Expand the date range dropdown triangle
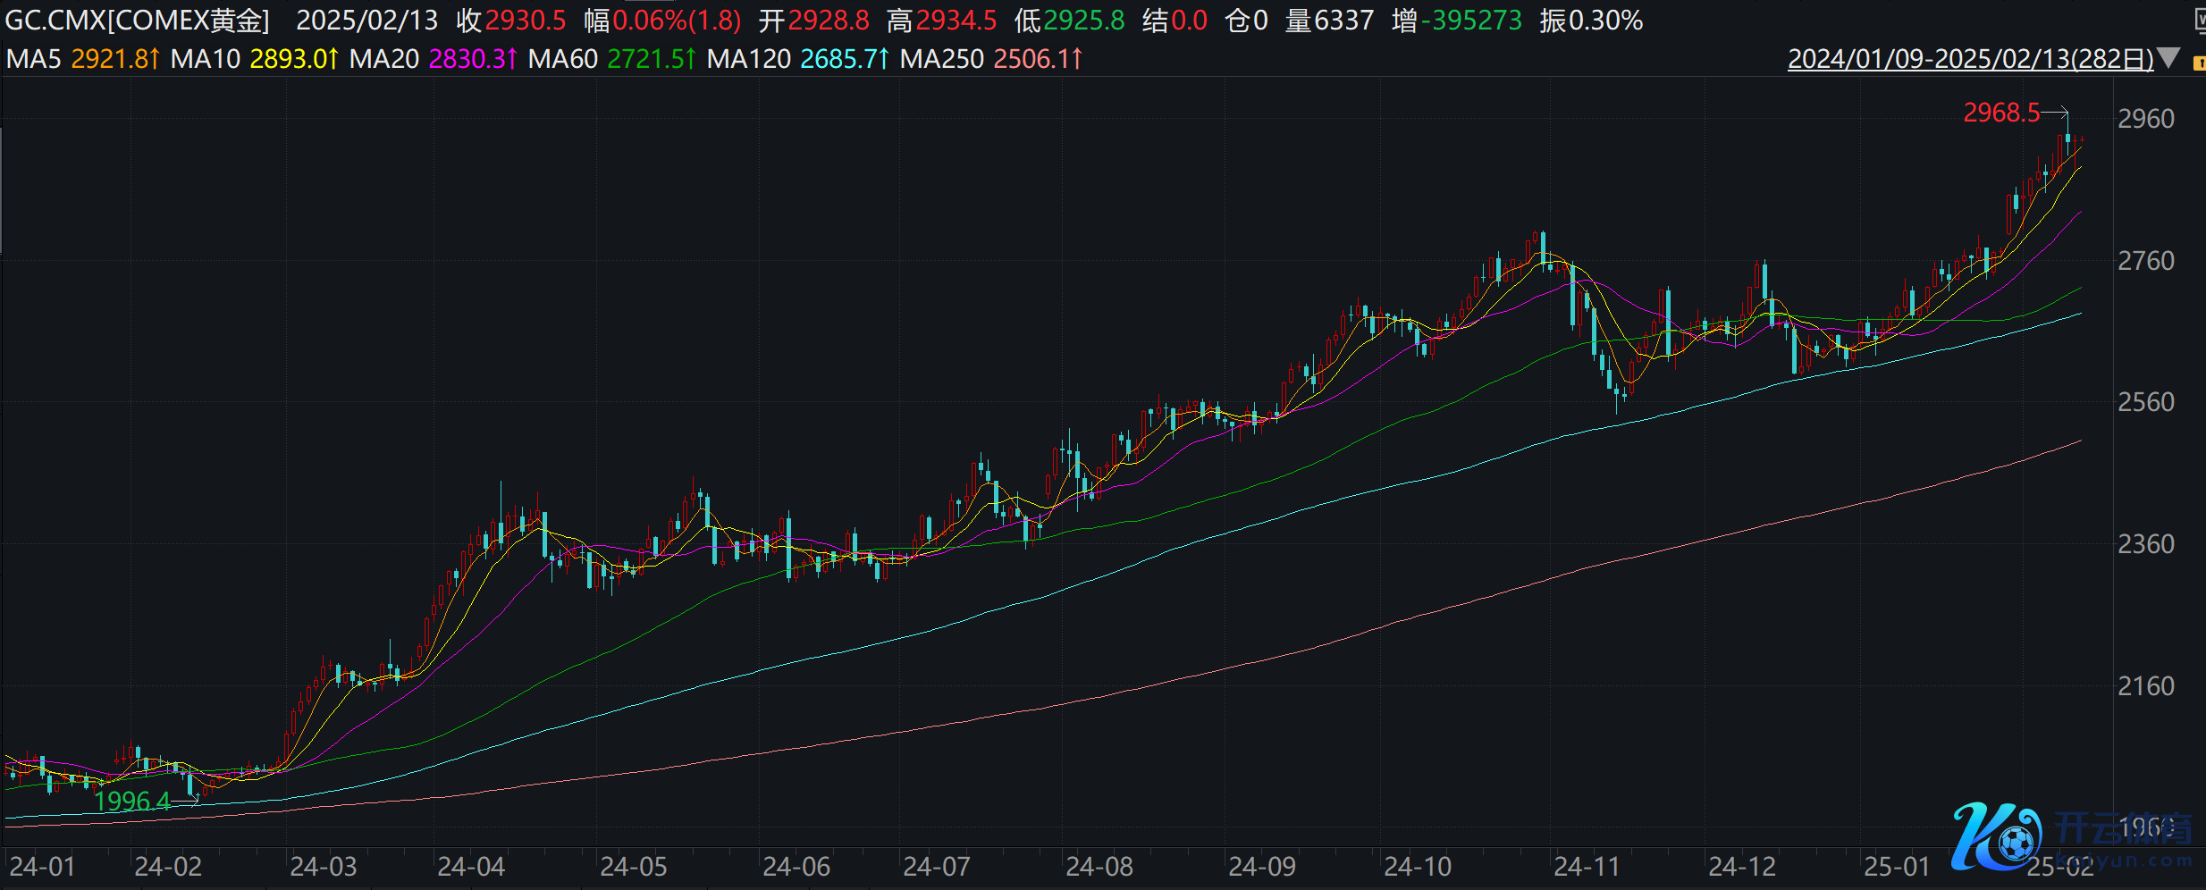This screenshot has height=890, width=2206. [2168, 59]
